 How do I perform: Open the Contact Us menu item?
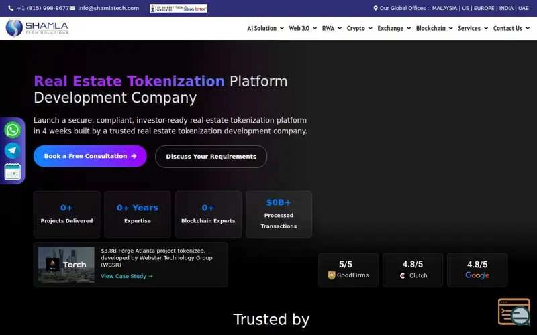(507, 28)
